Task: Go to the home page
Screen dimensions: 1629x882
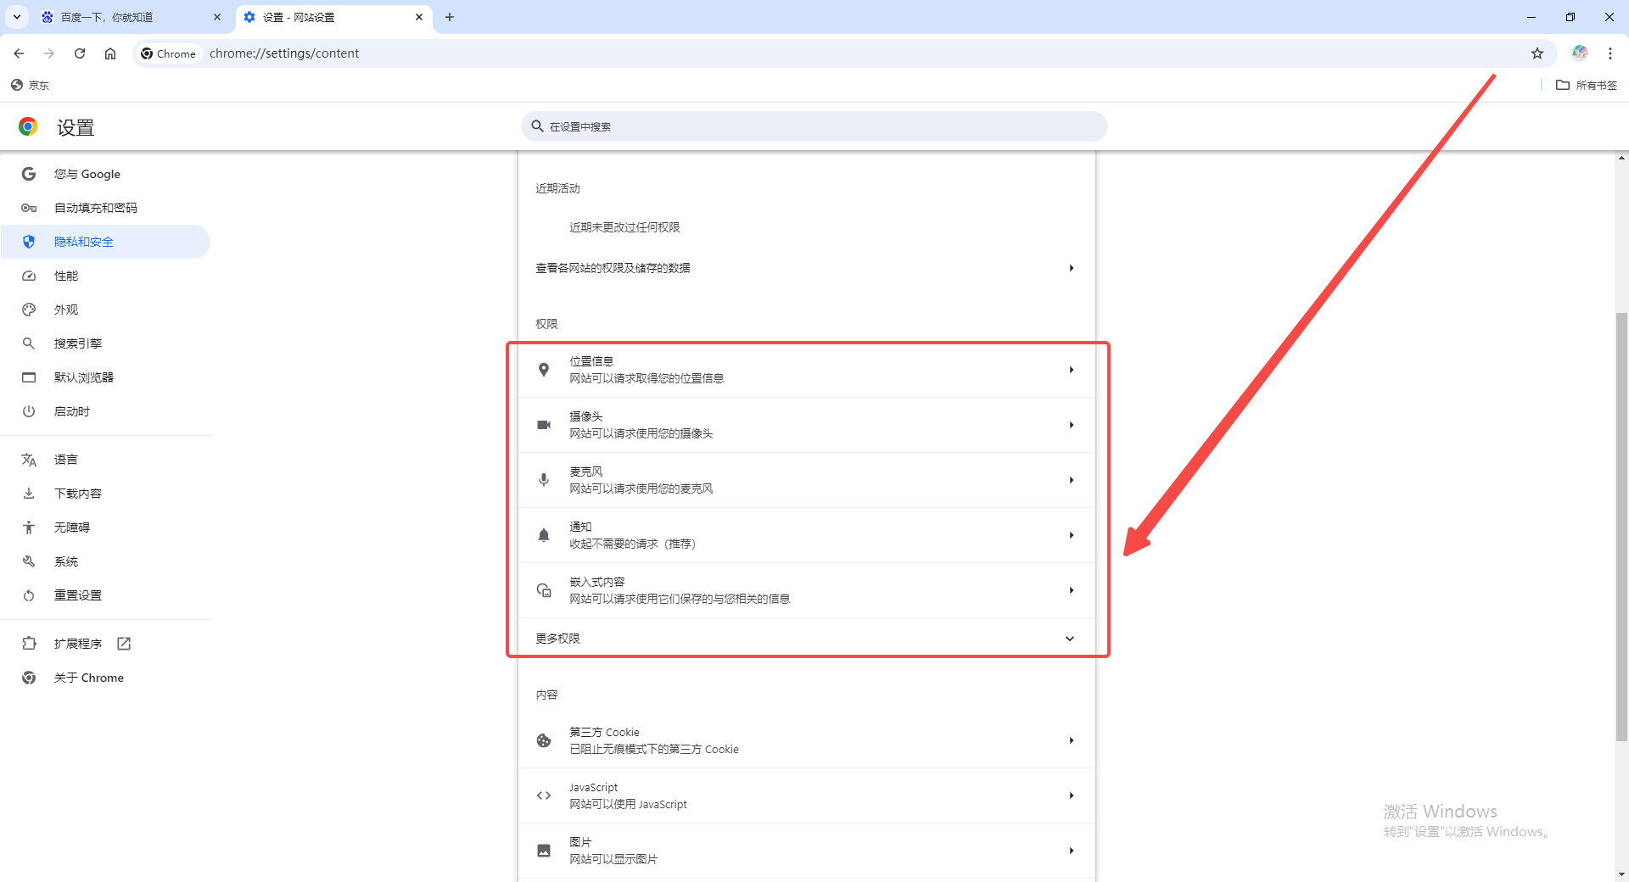Action: point(110,53)
